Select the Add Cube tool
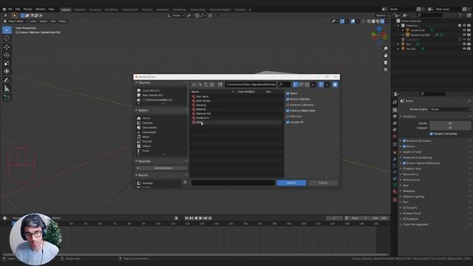 click(x=7, y=98)
